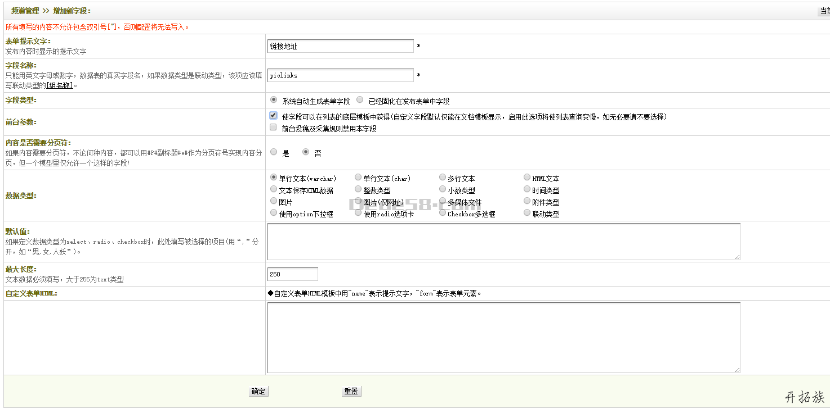
Task: Select 系统自动生成表单字段 radio option
Action: [274, 100]
